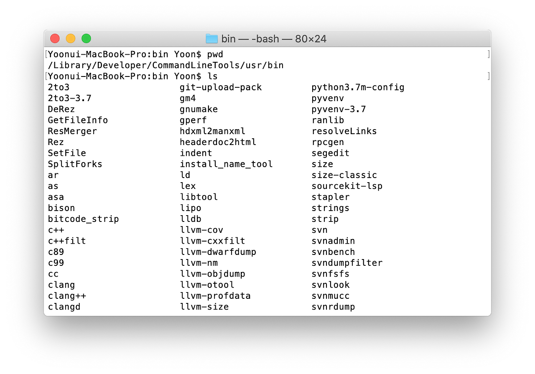Click the 'headerdoc2html' entry
The image size is (535, 374).
click(x=218, y=142)
